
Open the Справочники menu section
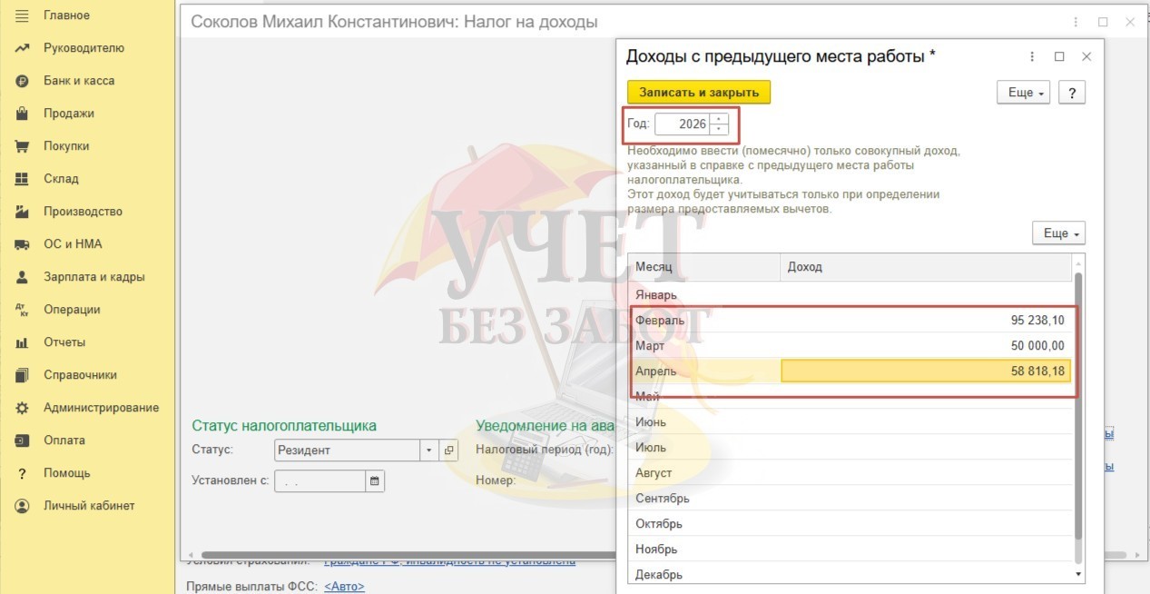tap(80, 375)
